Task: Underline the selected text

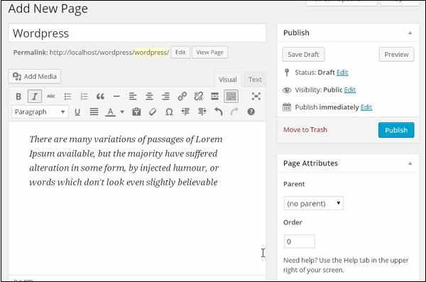Action: point(77,112)
